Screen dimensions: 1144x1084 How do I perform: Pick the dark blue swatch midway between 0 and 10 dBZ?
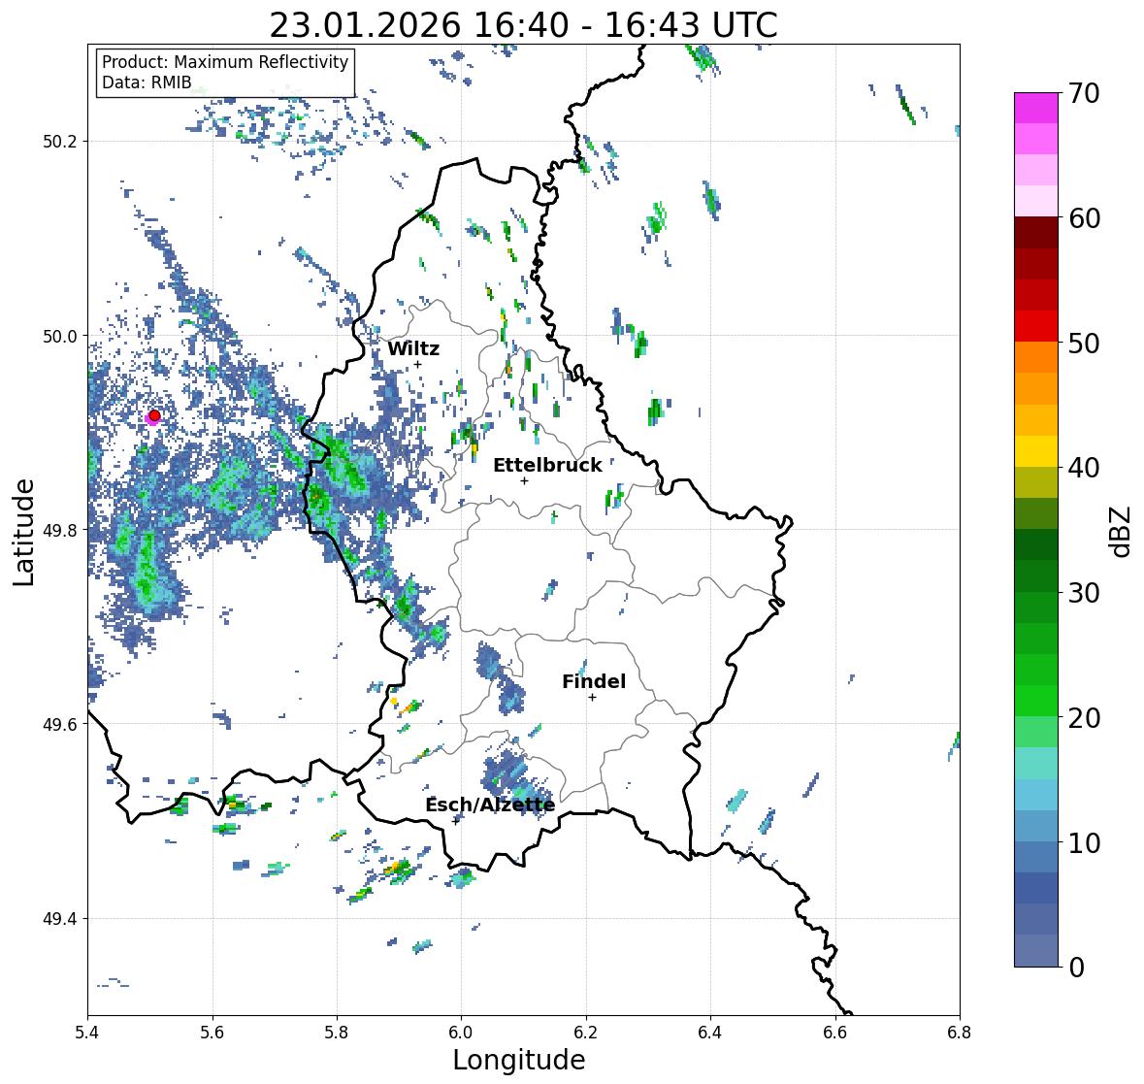pos(1036,888)
